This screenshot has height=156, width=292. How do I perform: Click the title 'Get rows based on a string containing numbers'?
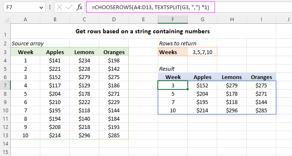(x=142, y=31)
